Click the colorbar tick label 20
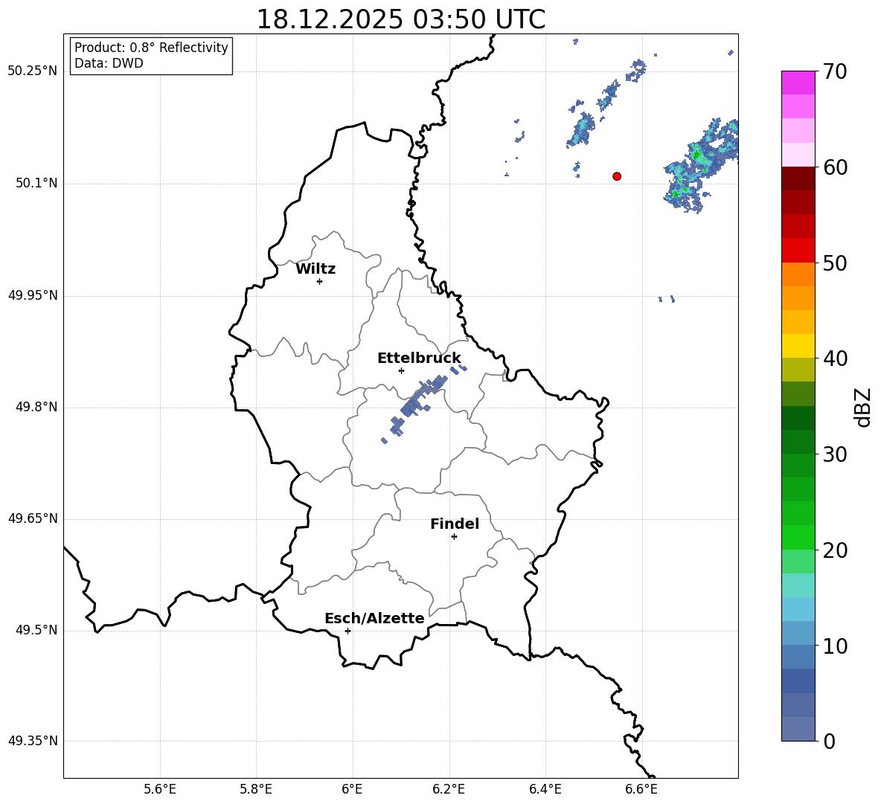Viewport: 881px width, 804px height. (x=835, y=550)
